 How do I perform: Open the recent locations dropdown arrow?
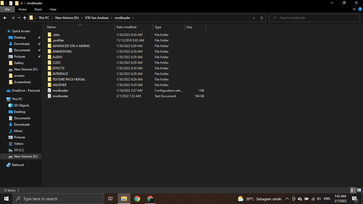pos(19,18)
